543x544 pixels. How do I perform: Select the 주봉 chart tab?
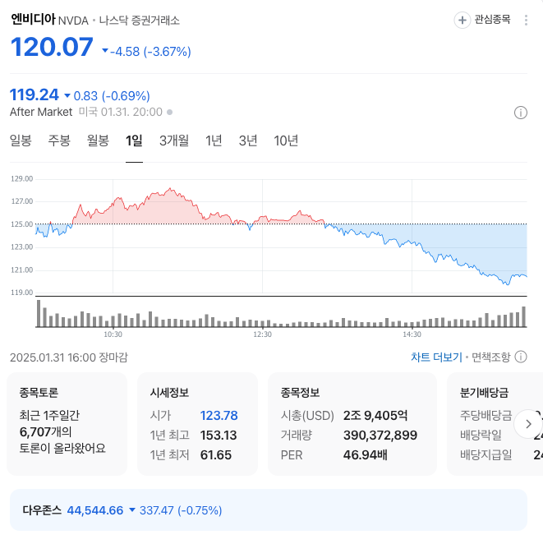(x=59, y=141)
